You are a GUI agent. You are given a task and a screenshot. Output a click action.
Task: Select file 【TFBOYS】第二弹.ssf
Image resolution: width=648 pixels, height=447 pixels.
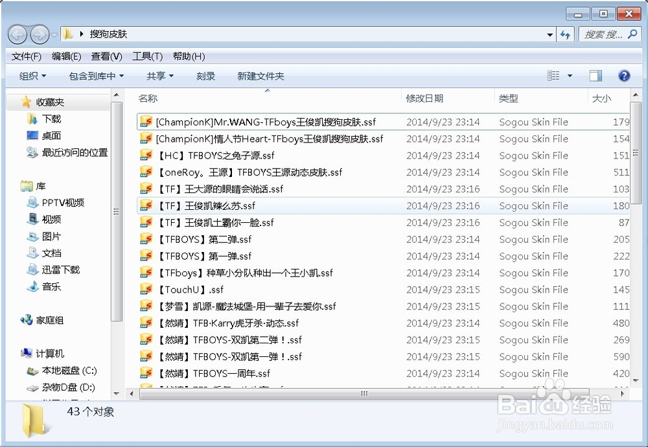coord(203,239)
